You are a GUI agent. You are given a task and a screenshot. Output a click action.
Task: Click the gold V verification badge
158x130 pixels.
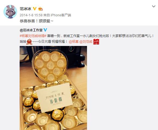(35, 9)
